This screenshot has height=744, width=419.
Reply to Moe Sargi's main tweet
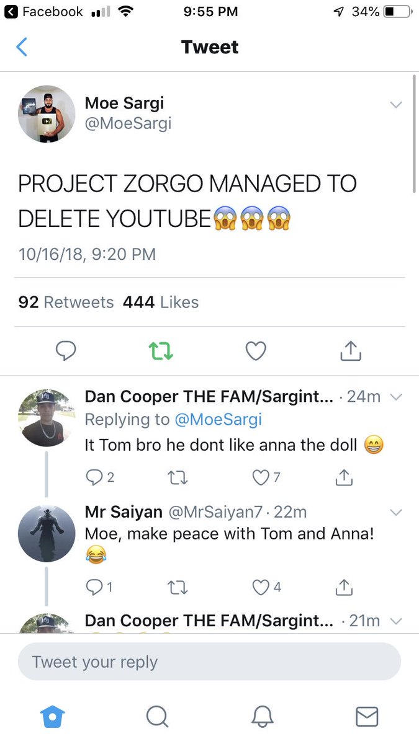[66, 351]
